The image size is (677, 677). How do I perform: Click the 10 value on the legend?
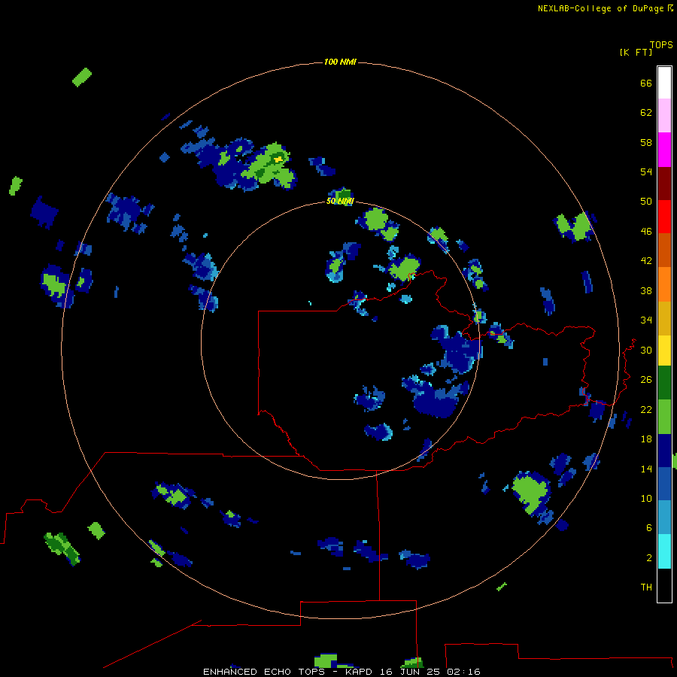(x=646, y=499)
